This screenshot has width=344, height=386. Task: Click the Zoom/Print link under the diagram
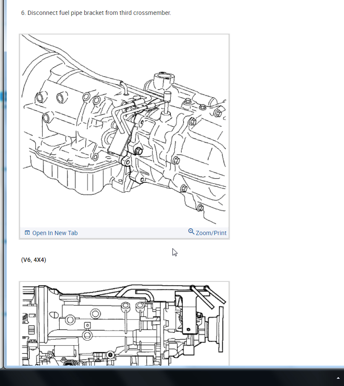pos(211,233)
